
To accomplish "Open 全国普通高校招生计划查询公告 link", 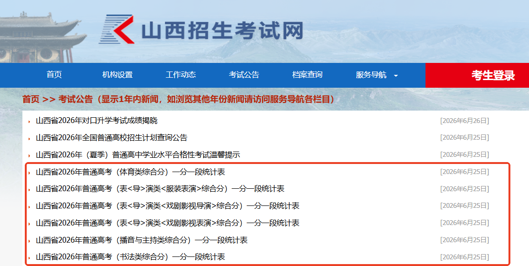I will [x=112, y=138].
